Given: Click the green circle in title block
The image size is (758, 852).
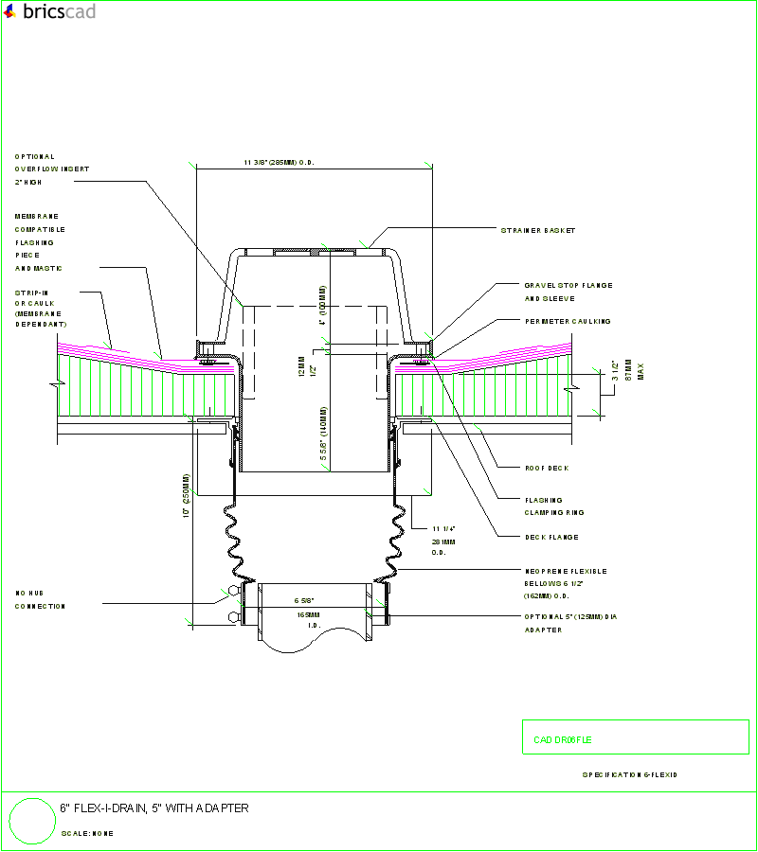Looking at the screenshot, I should point(32,821).
